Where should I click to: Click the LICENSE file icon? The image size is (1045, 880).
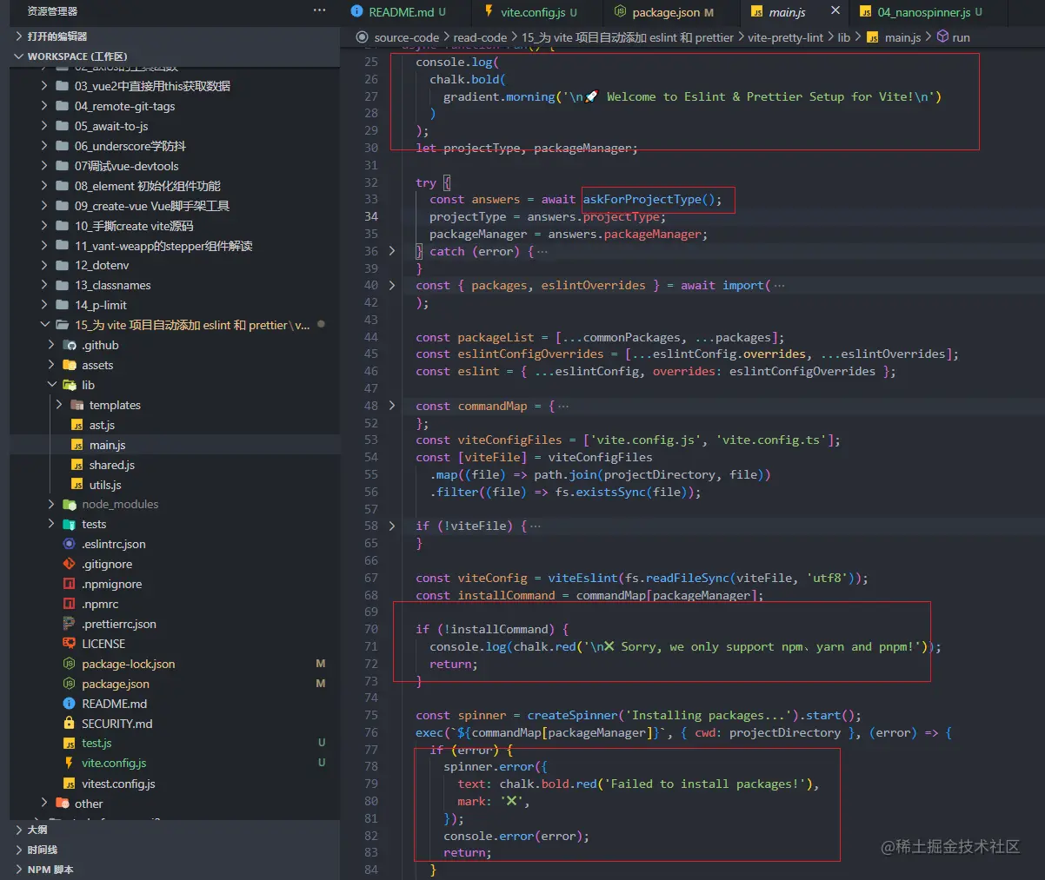(x=70, y=644)
